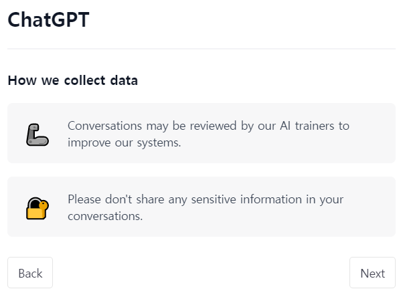The height and width of the screenshot is (303, 403).
Task: Click the ChatGPT page title
Action: (48, 20)
